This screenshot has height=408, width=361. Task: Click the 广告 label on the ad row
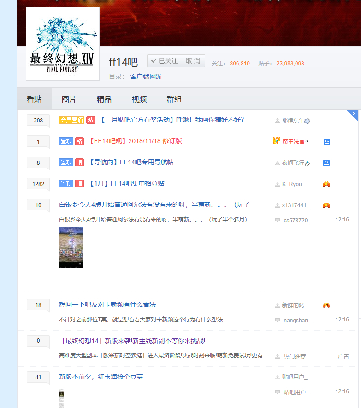(x=343, y=356)
